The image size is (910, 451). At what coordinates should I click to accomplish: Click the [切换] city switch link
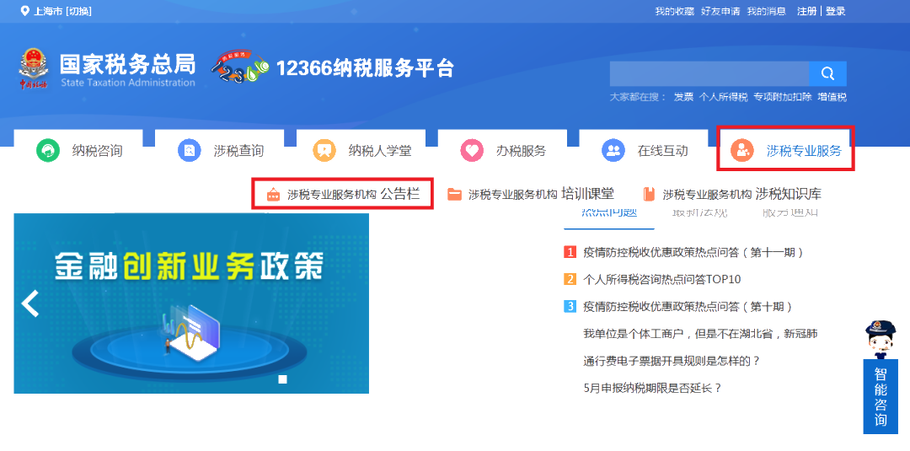tap(79, 11)
